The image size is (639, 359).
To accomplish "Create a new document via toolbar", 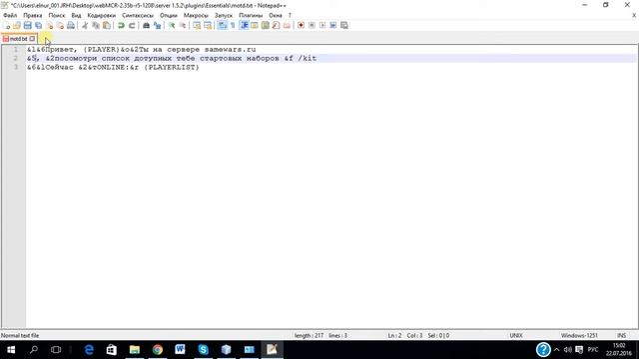I will tap(7, 25).
